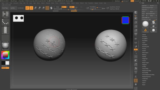Viewport: 160px width, 90px height.
Task: Open the Document menu
Action: (x=16, y=3)
